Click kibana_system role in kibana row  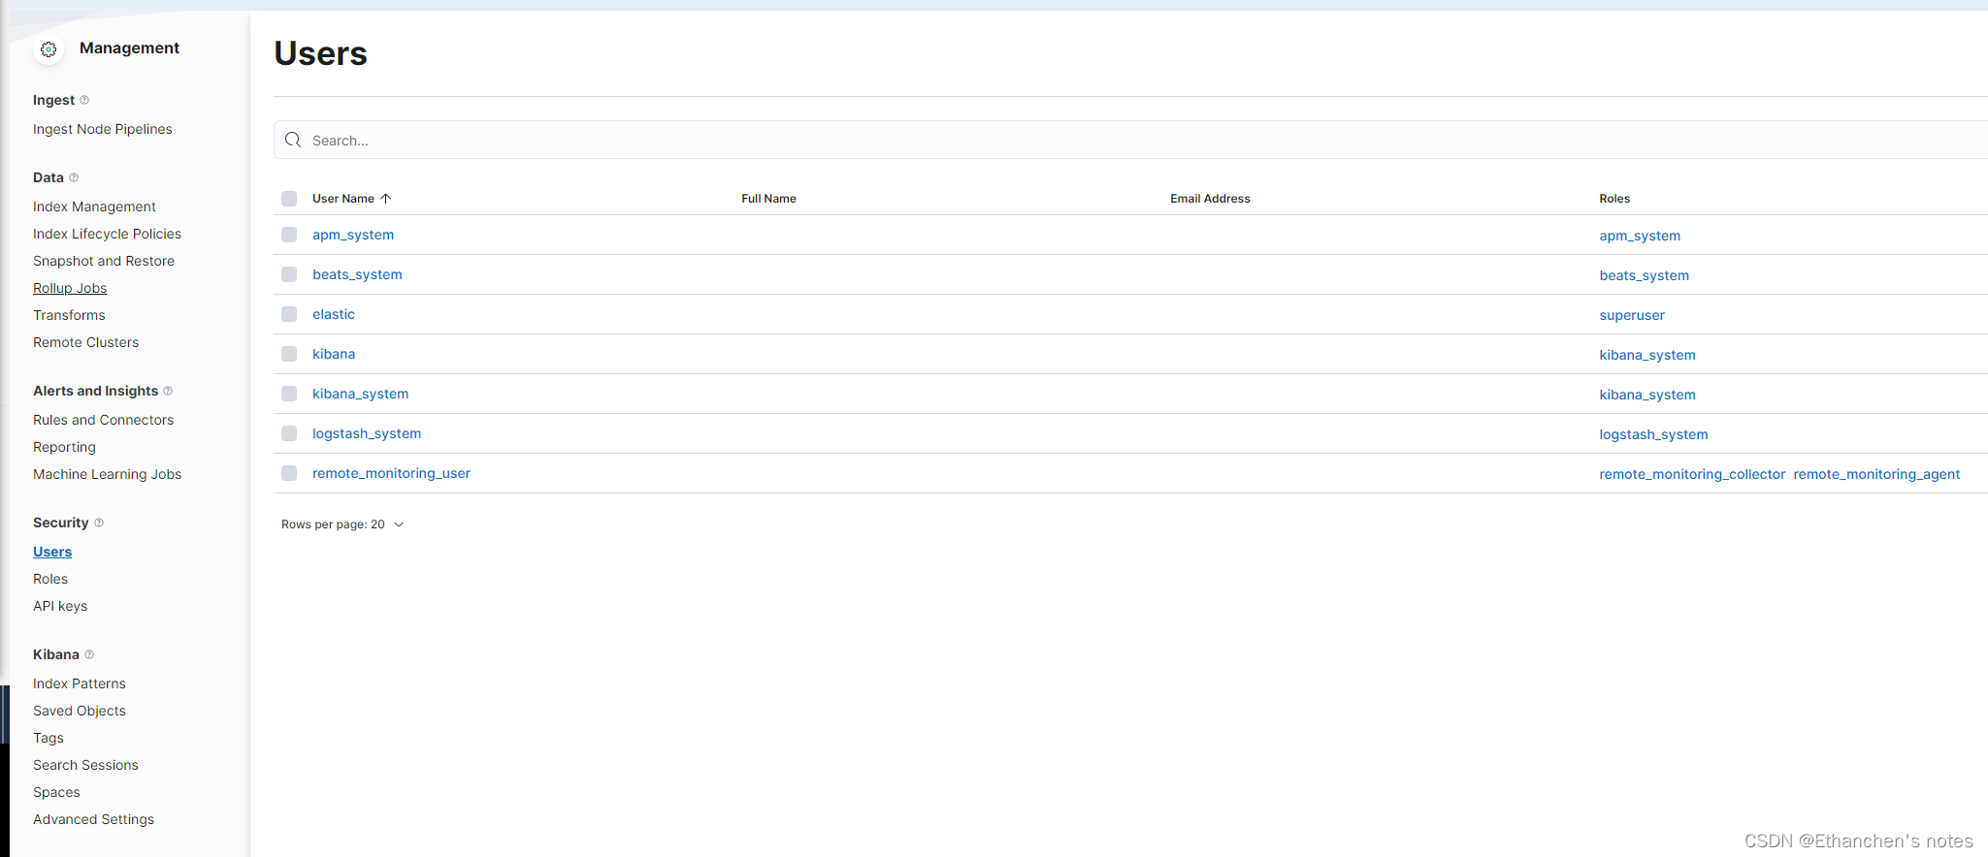point(1647,355)
